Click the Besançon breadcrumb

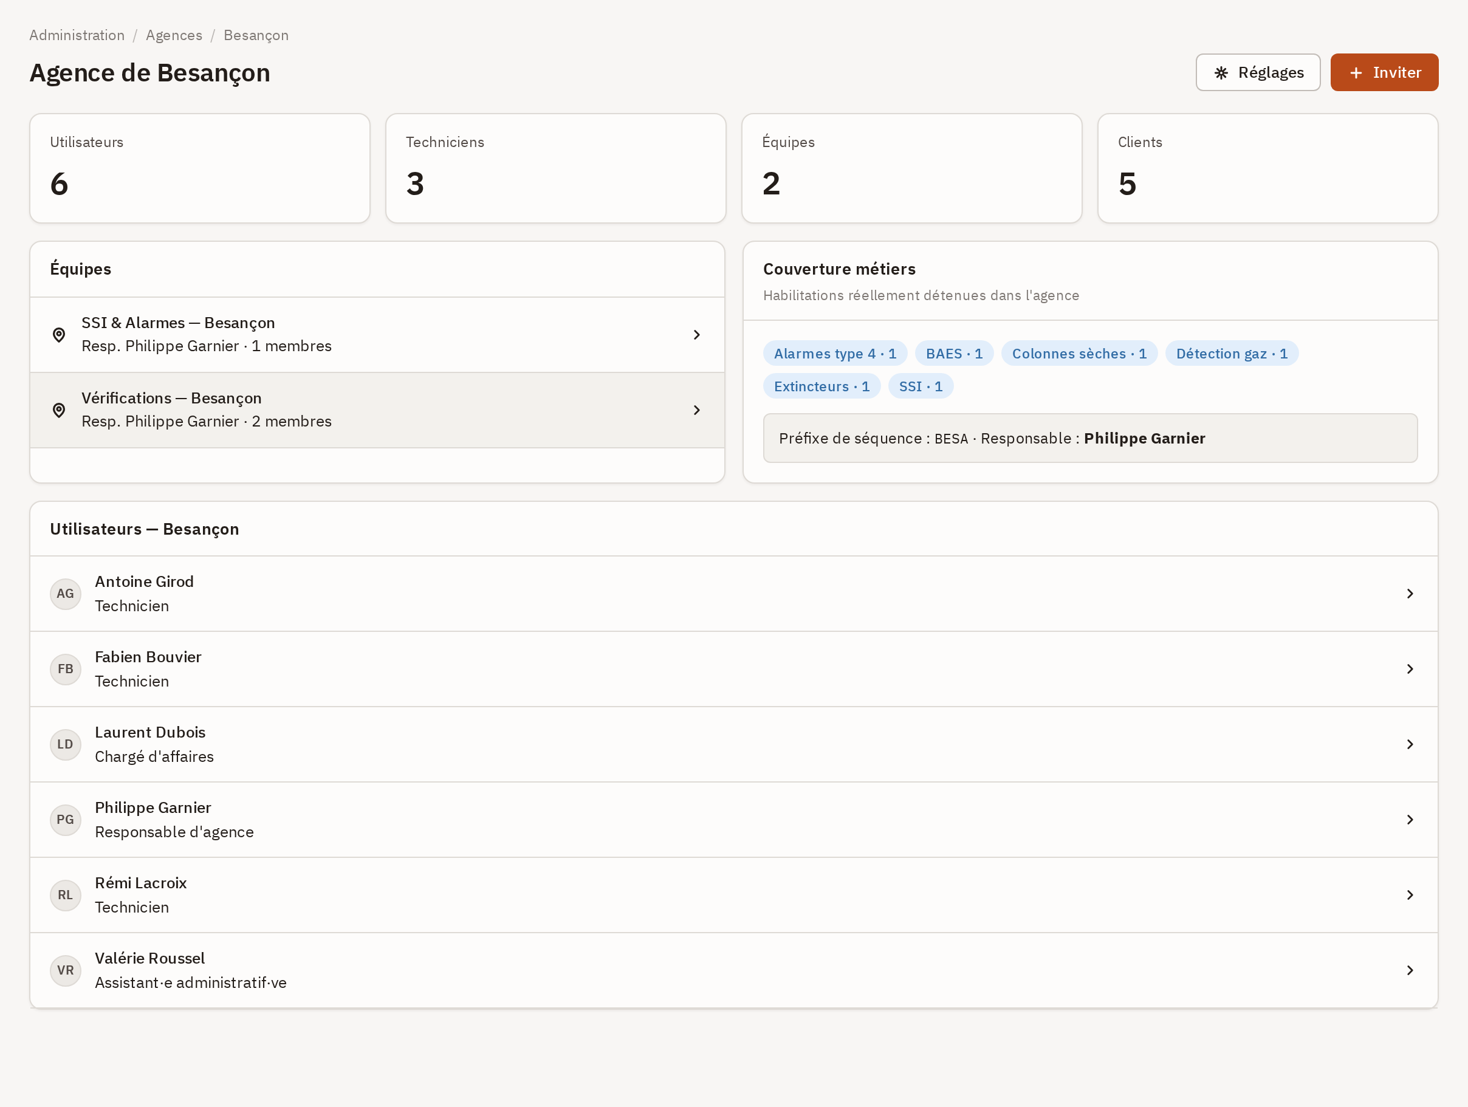(256, 35)
